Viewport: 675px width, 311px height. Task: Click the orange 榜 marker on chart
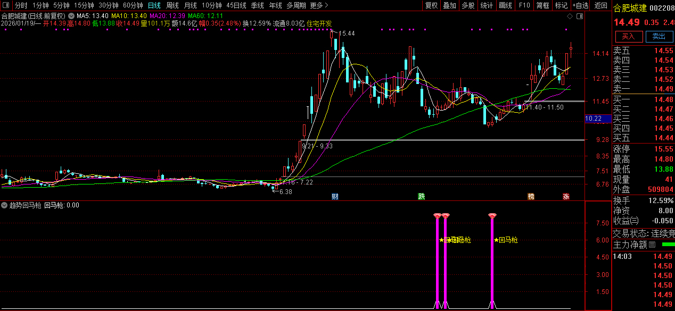(x=531, y=196)
